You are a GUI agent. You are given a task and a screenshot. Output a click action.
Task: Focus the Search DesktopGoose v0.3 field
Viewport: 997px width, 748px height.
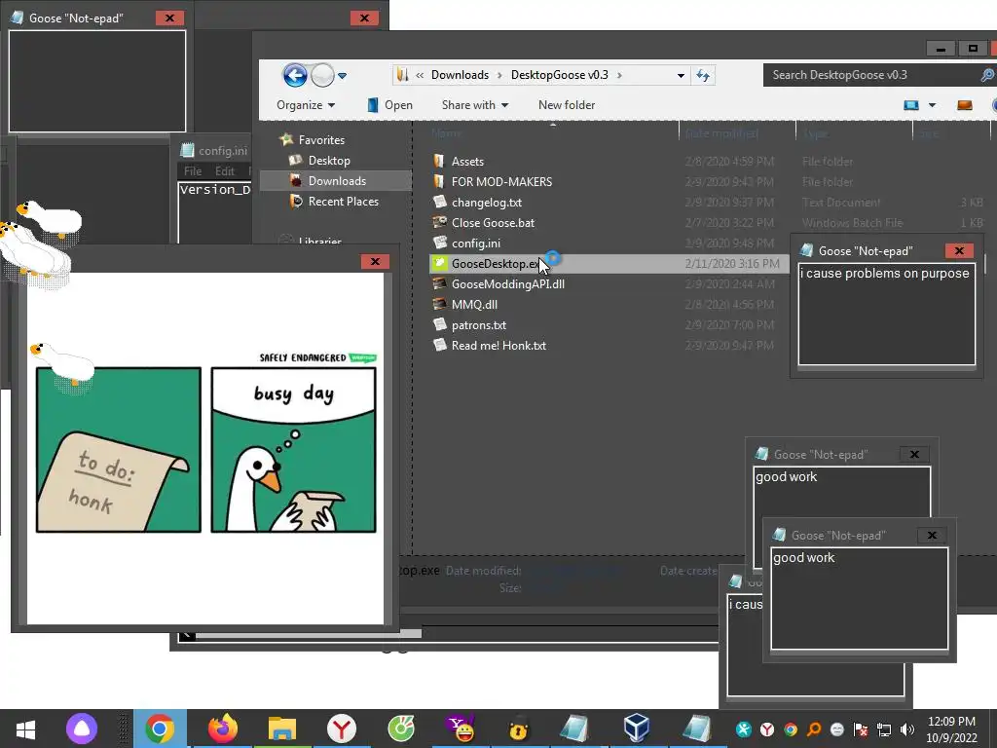[871, 75]
